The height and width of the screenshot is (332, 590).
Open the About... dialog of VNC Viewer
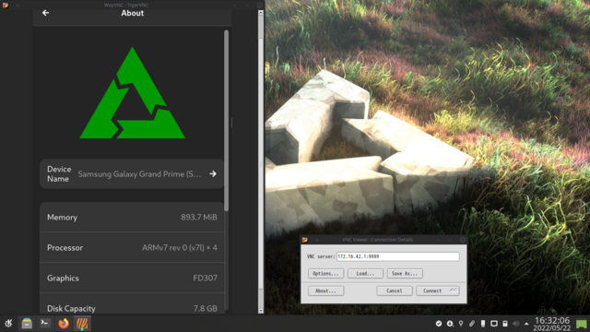325,291
